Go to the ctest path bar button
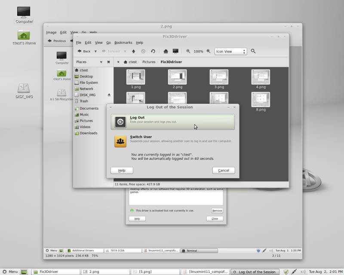Screen dimensions: 344x275 [x=130, y=62]
